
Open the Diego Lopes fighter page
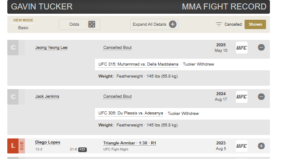48,142
